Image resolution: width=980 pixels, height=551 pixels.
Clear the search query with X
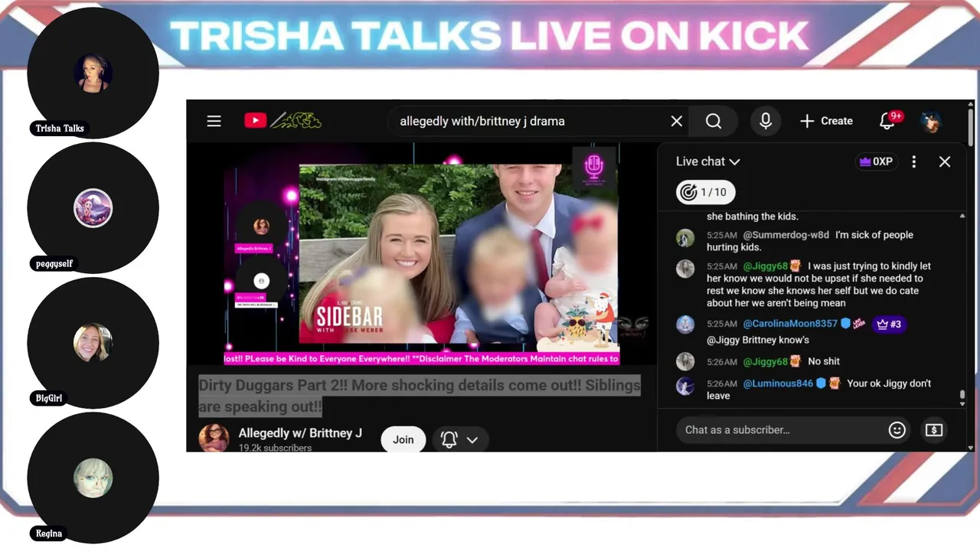click(x=677, y=121)
